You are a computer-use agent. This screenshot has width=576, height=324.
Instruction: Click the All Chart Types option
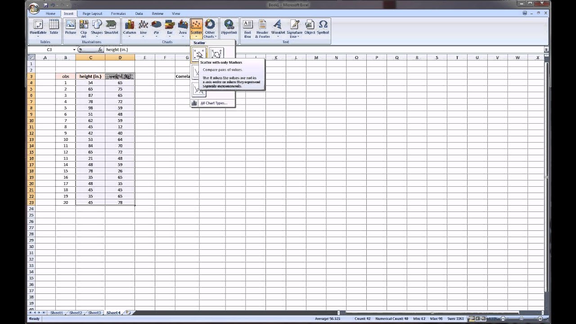coord(214,103)
